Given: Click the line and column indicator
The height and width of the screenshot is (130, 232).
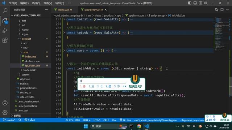Looking at the screenshot, I should [72, 120].
